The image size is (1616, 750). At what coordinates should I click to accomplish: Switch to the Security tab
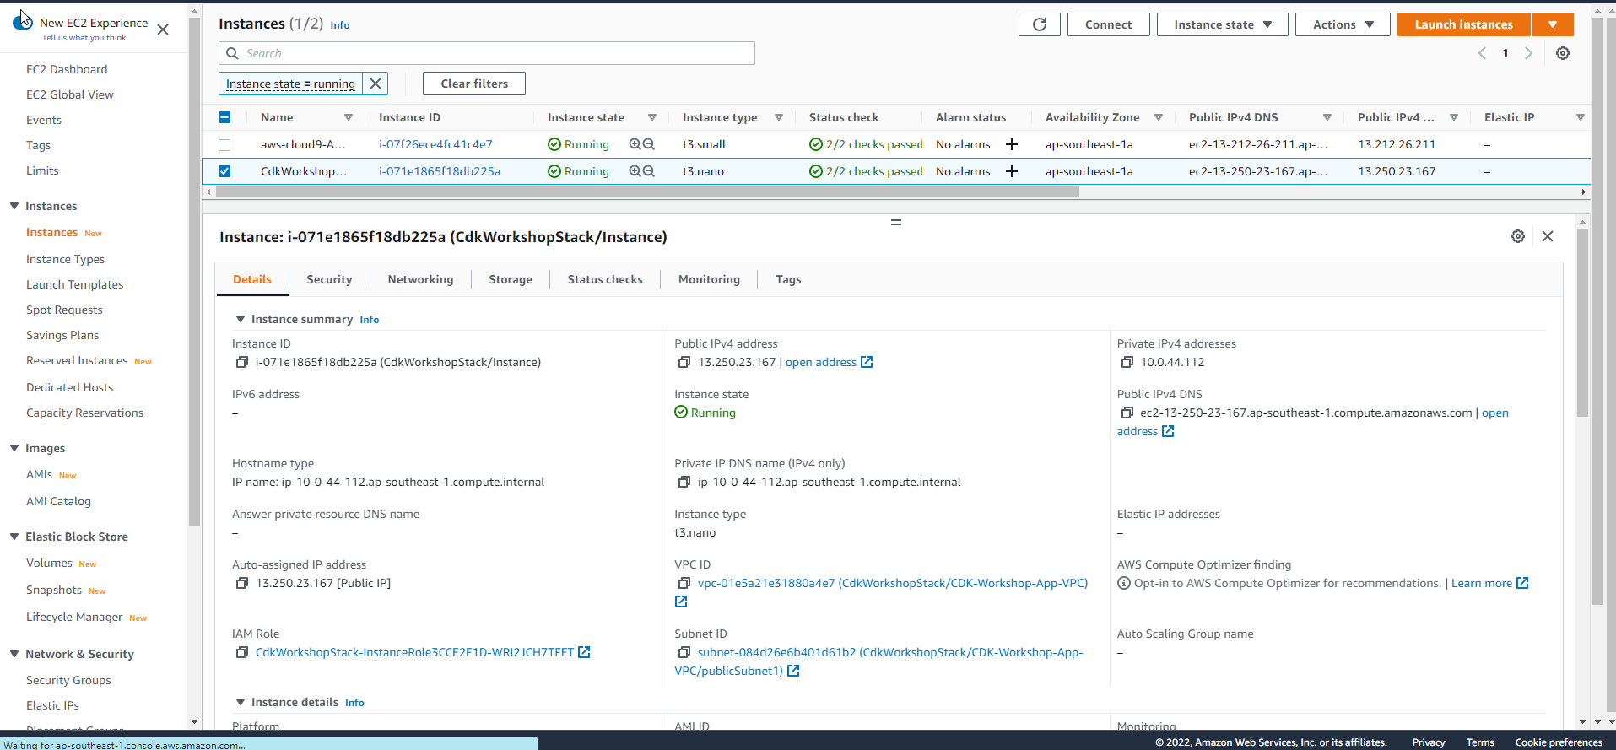tap(329, 279)
